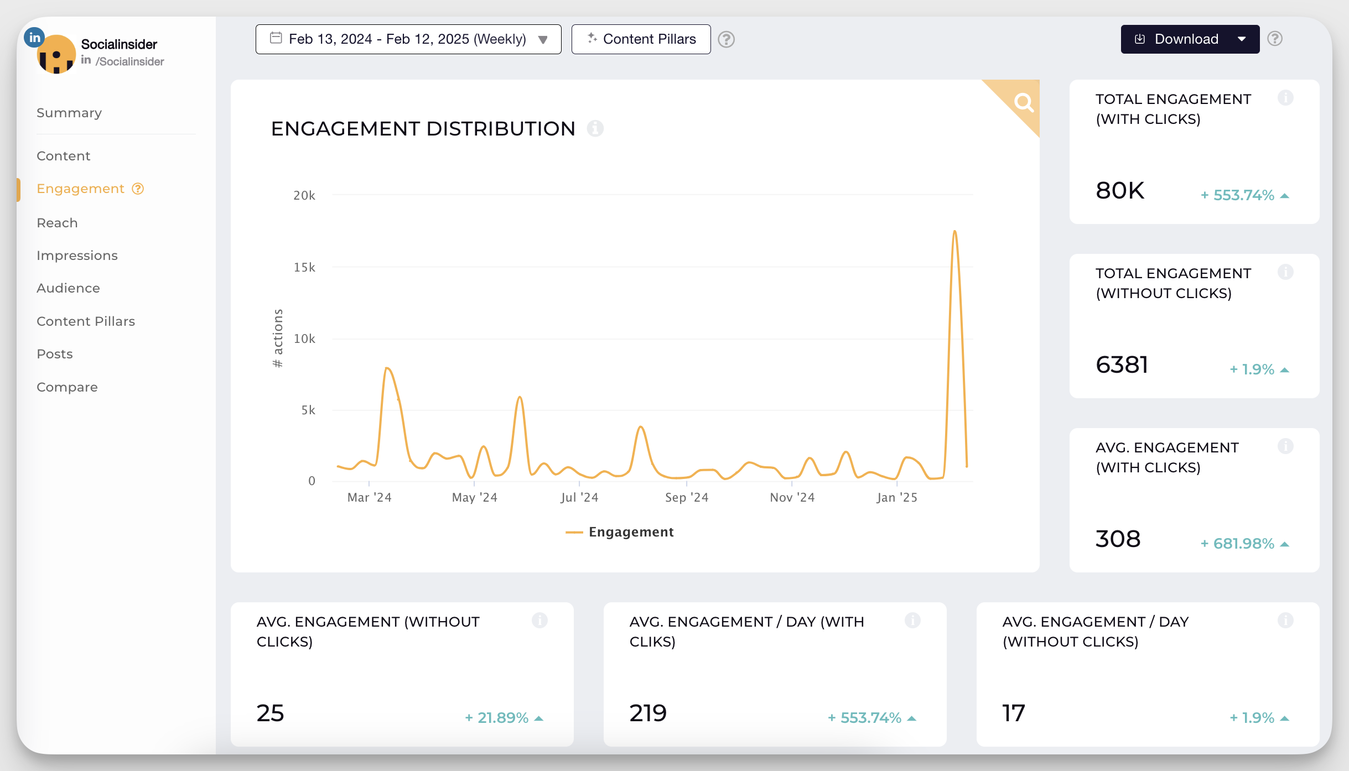Click the LinkedIn badge on the profile avatar
Image resolution: width=1349 pixels, height=771 pixels.
34,38
